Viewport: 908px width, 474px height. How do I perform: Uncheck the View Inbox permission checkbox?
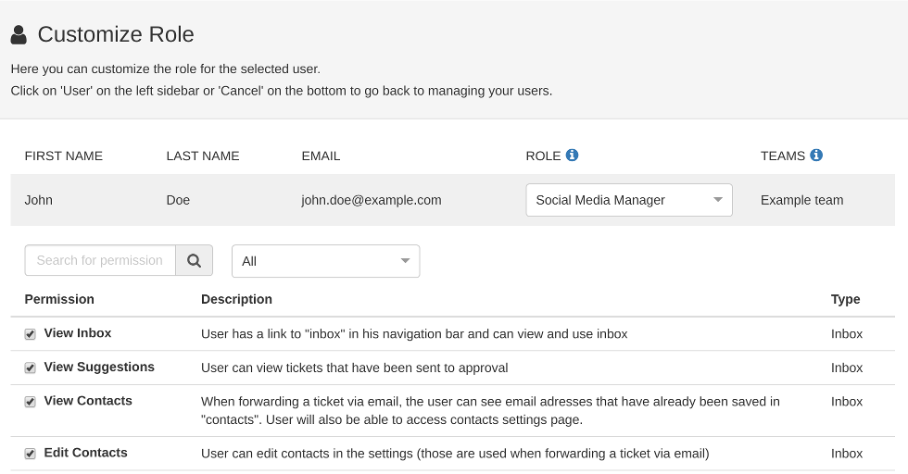tap(31, 334)
